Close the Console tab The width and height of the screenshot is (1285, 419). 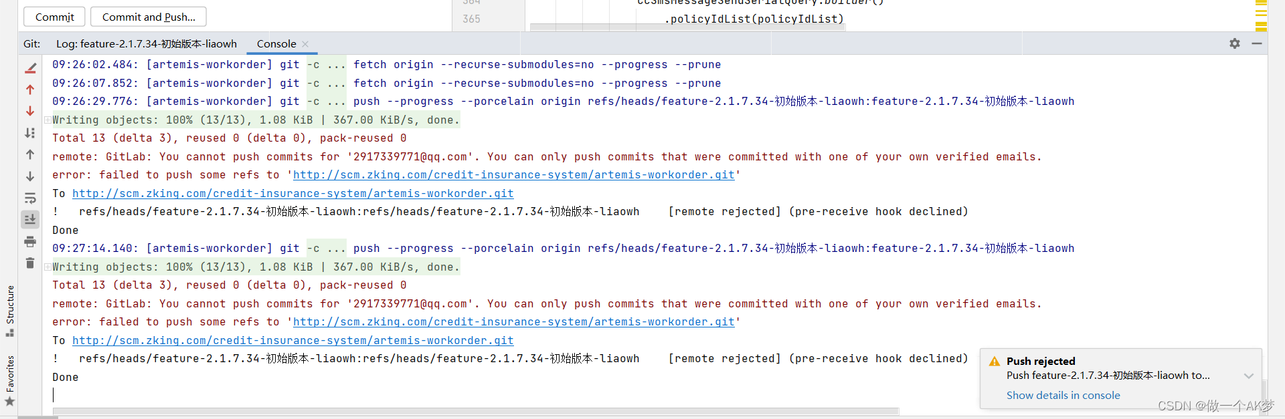coord(306,44)
